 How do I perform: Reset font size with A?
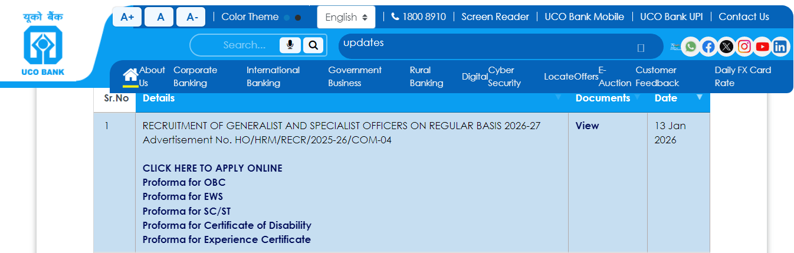160,17
